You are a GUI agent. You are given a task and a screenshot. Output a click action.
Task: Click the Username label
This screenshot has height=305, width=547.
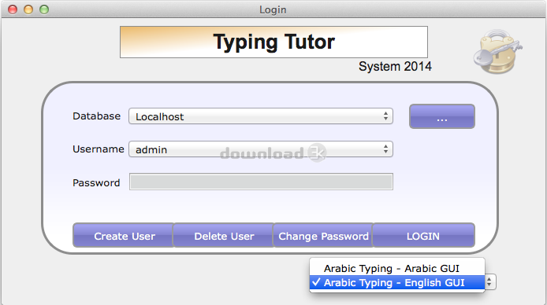click(x=99, y=149)
